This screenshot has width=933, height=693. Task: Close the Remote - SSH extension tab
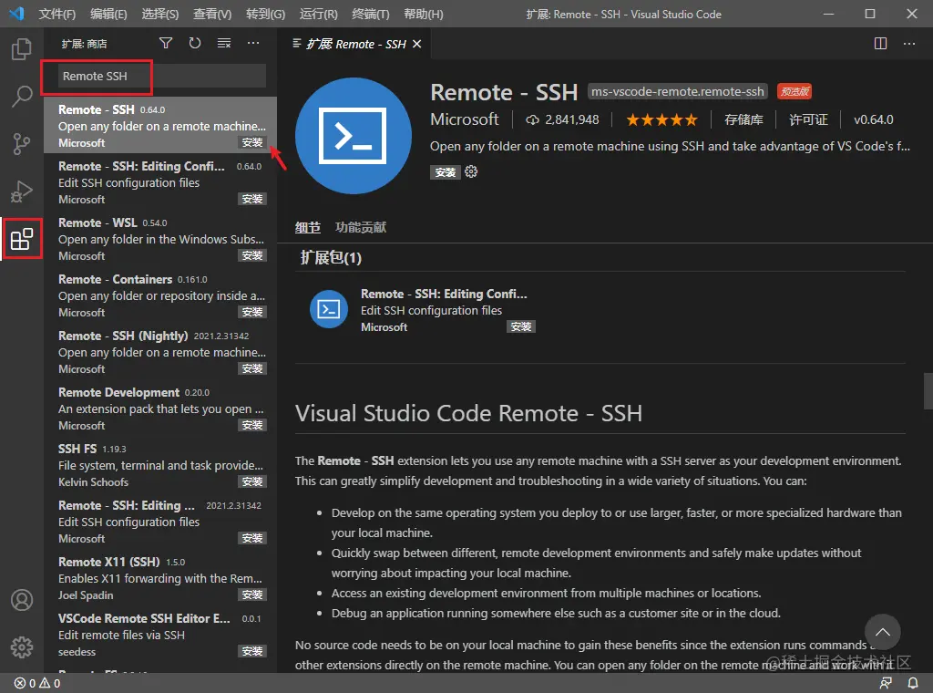coord(417,44)
